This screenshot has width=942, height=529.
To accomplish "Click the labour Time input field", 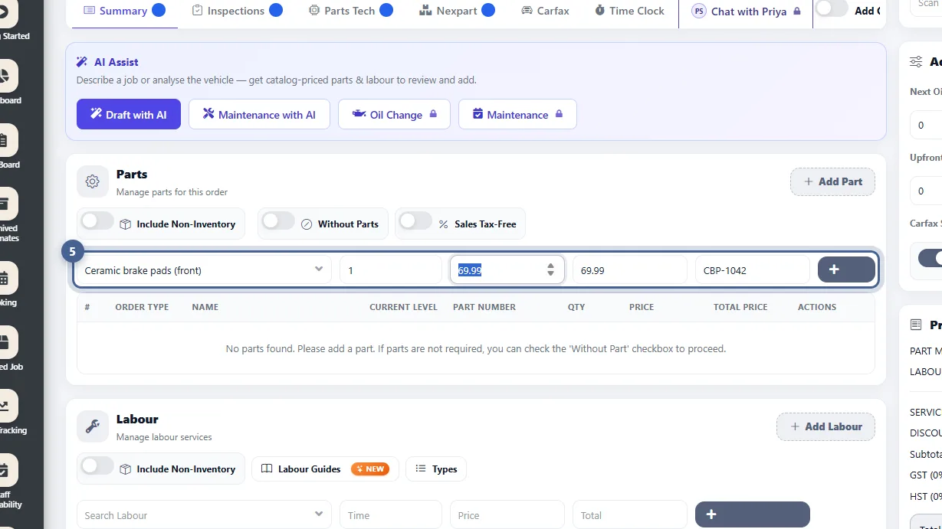I will (391, 514).
